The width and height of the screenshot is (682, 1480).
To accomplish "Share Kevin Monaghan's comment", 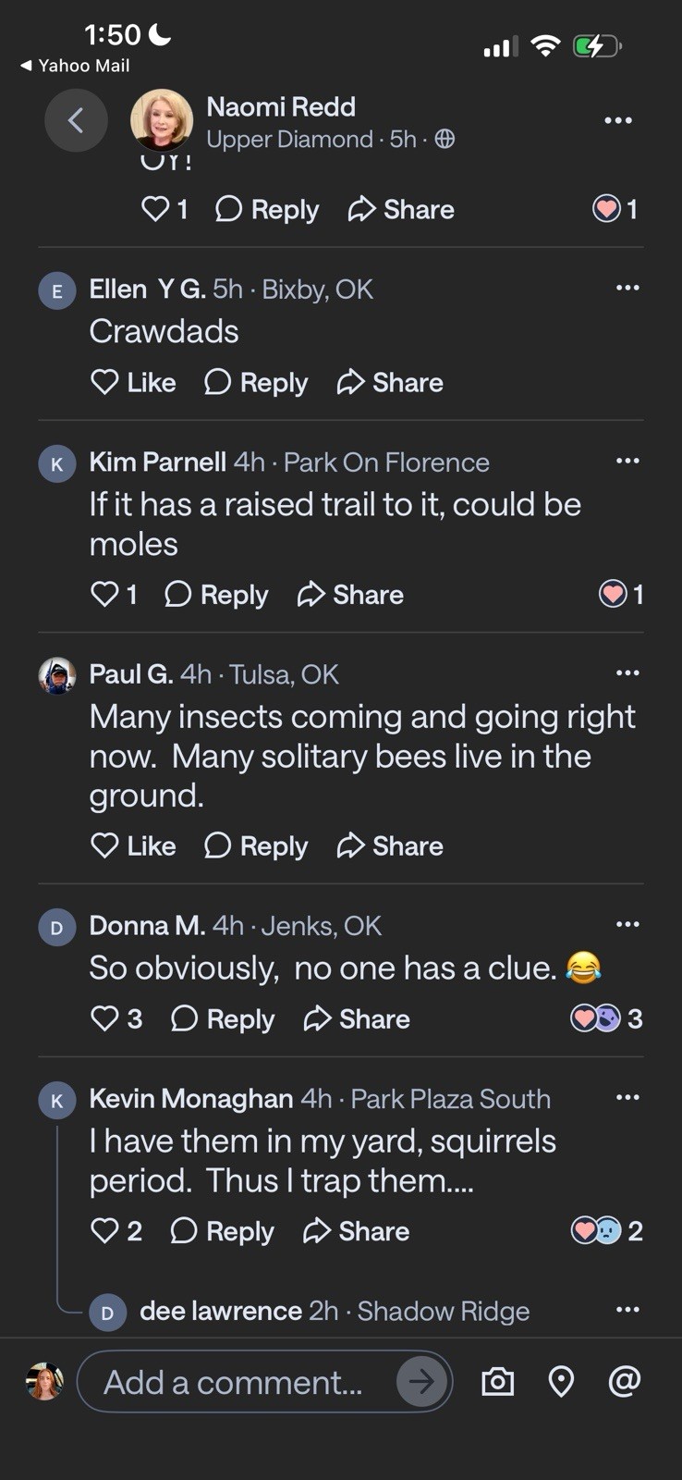I will (356, 1230).
